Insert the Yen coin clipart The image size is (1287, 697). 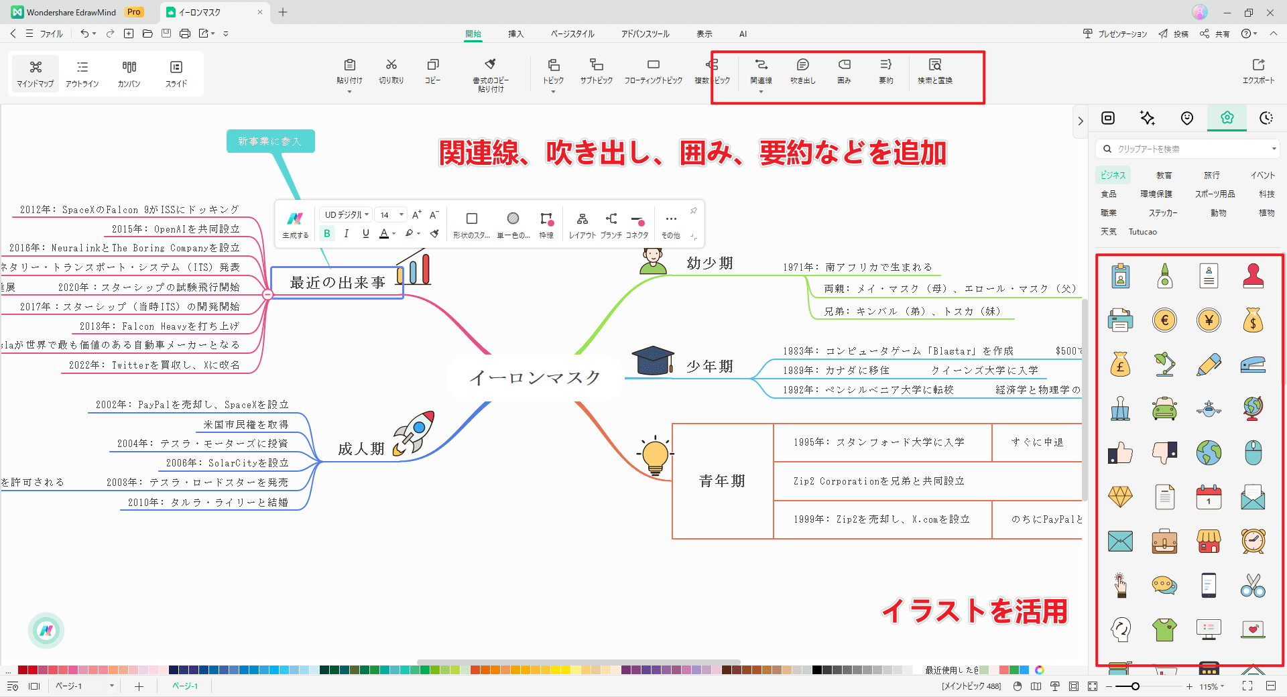[1209, 320]
